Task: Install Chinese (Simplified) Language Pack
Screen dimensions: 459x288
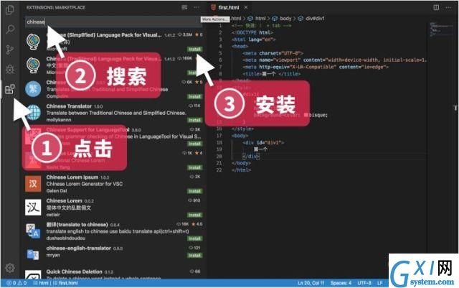Action: [194, 49]
